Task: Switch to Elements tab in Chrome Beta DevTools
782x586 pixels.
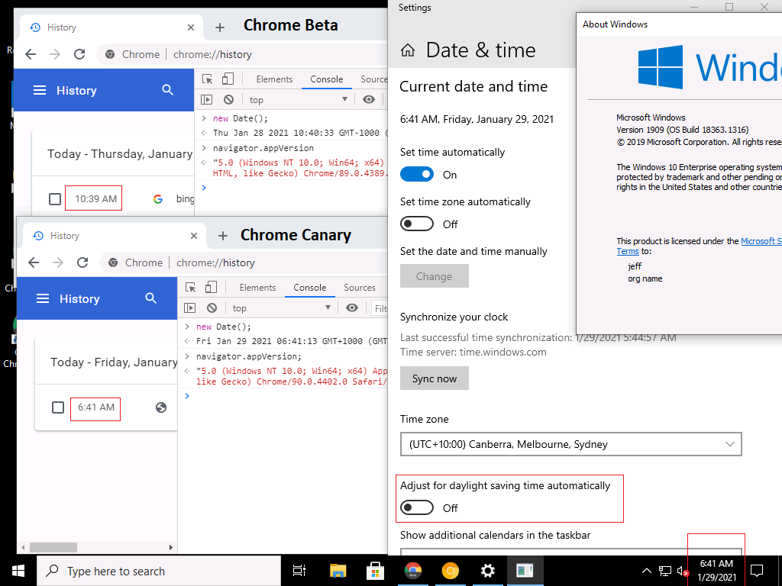Action: tap(274, 79)
